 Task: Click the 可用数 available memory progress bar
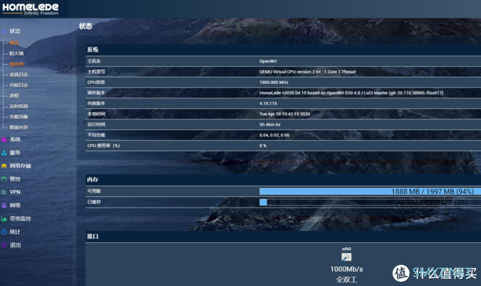[365, 191]
